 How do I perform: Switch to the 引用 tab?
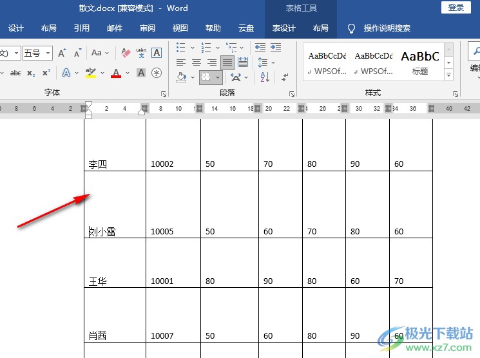tap(81, 28)
